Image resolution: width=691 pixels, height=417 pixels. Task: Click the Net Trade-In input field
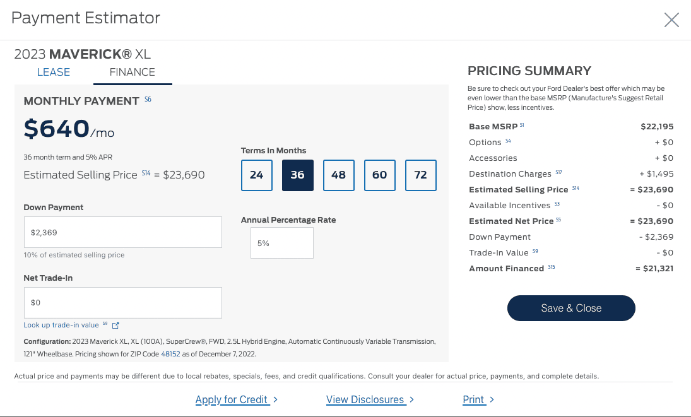(123, 303)
